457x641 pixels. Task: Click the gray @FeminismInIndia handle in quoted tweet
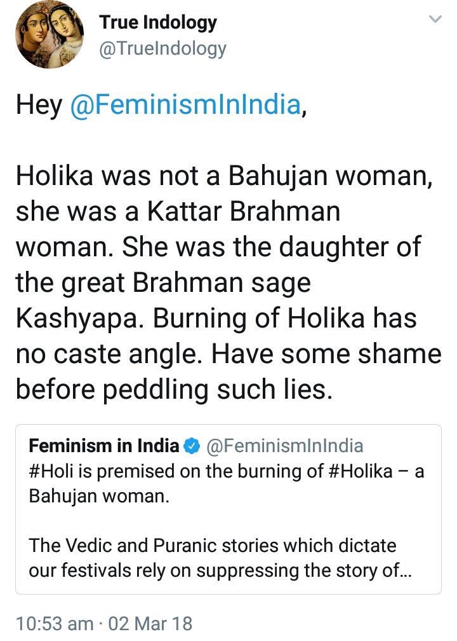click(285, 446)
